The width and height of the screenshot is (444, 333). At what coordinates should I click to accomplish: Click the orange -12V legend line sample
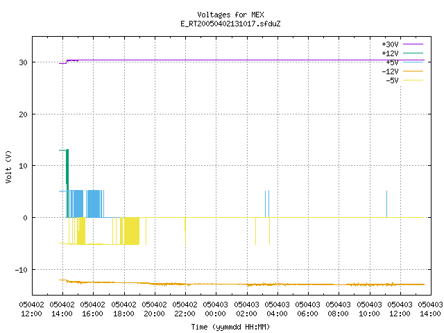(x=413, y=71)
